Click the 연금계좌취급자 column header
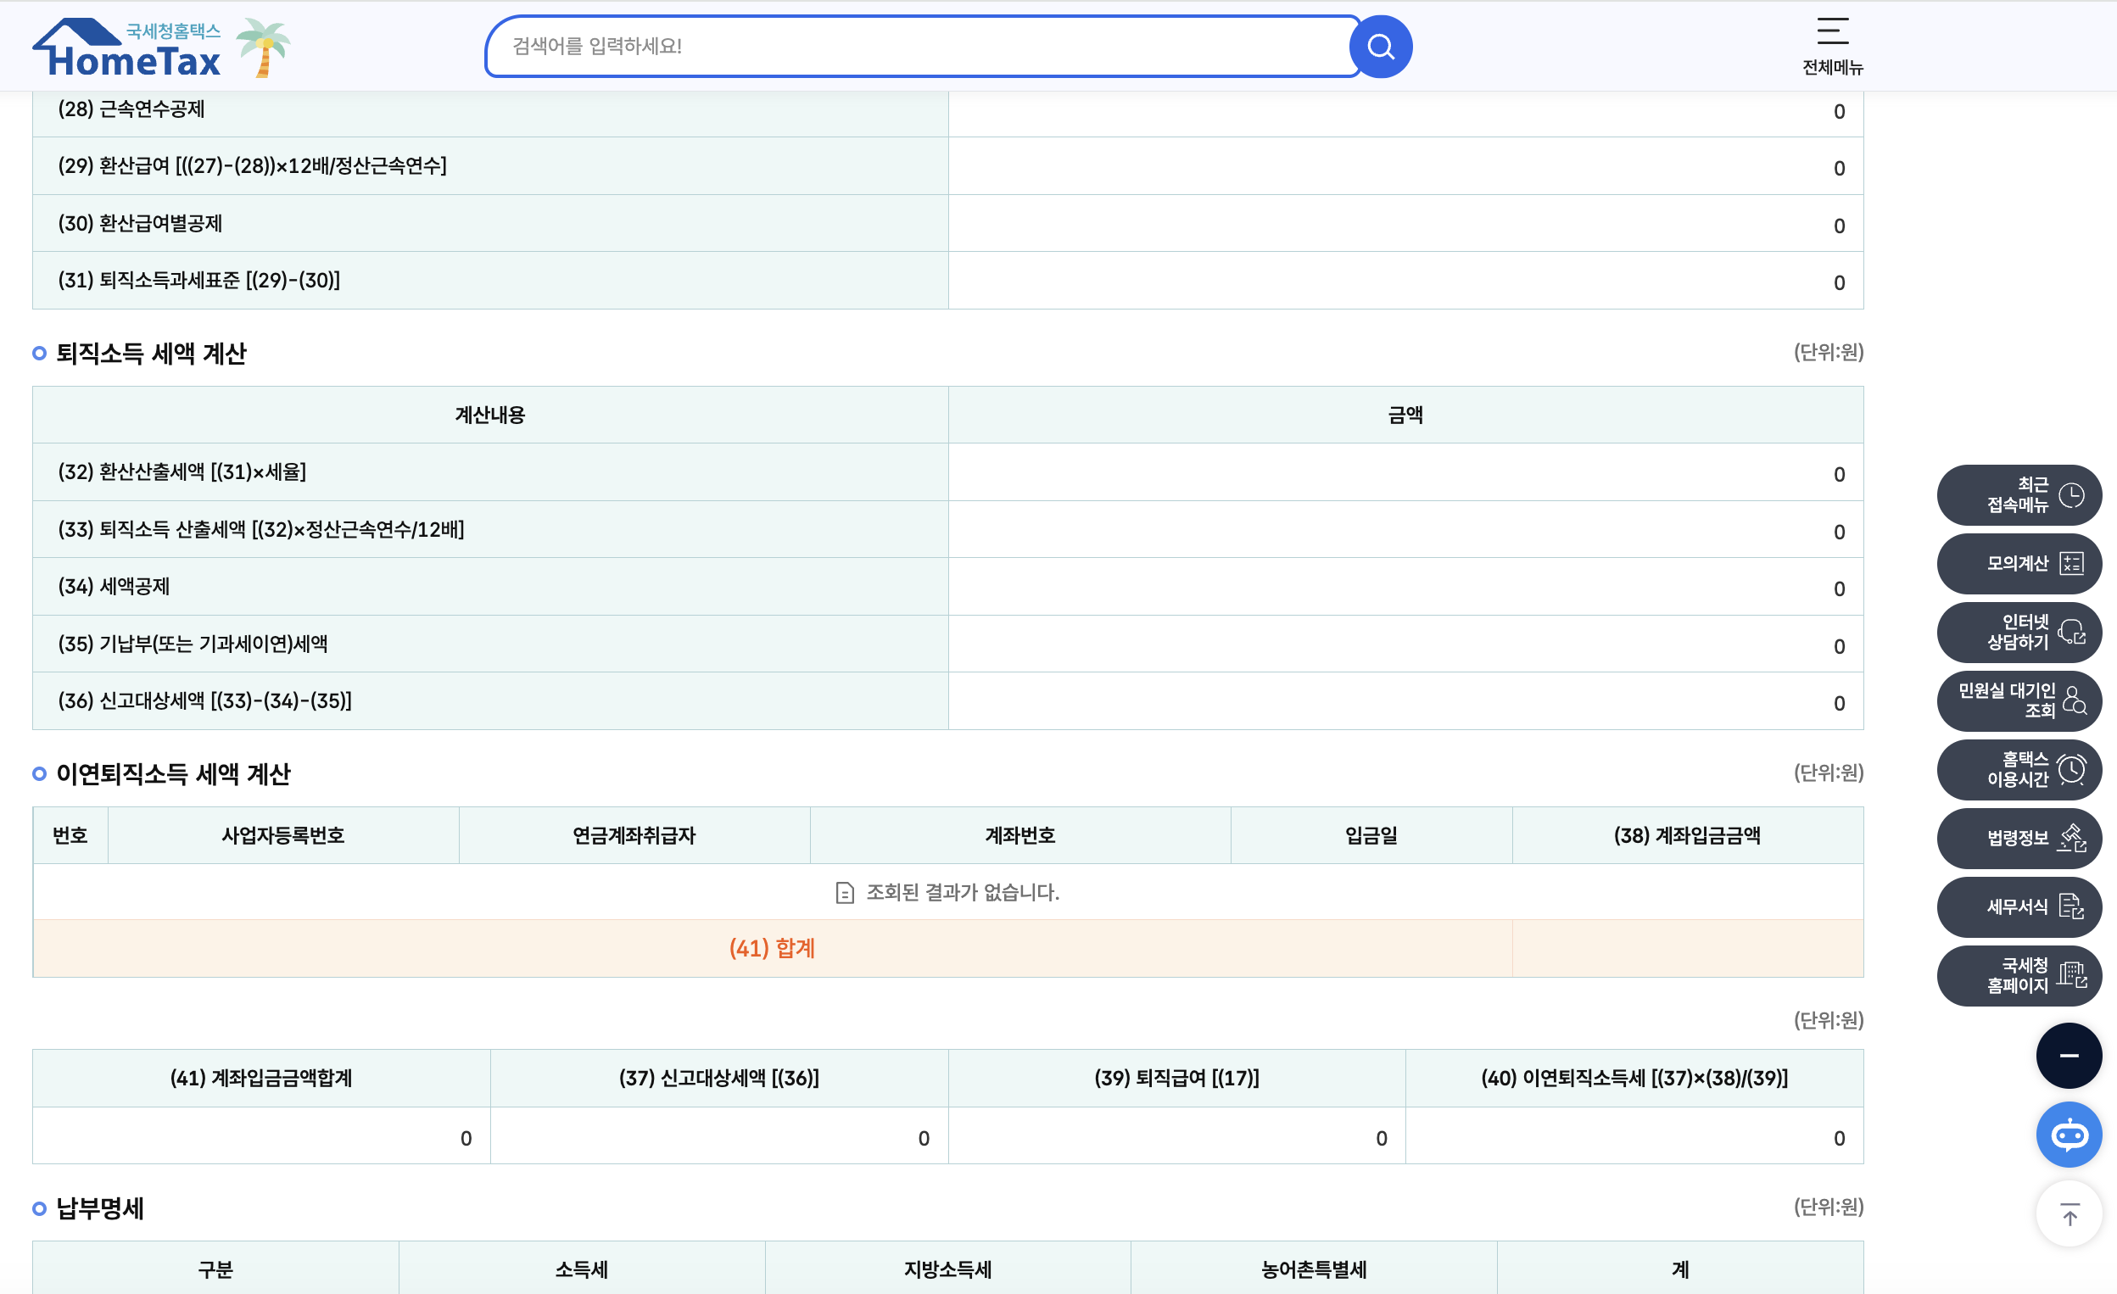This screenshot has width=2117, height=1294. [x=635, y=835]
